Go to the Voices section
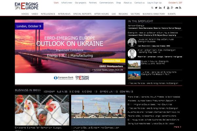The width and height of the screenshot is (197, 131). [x=25, y=14]
